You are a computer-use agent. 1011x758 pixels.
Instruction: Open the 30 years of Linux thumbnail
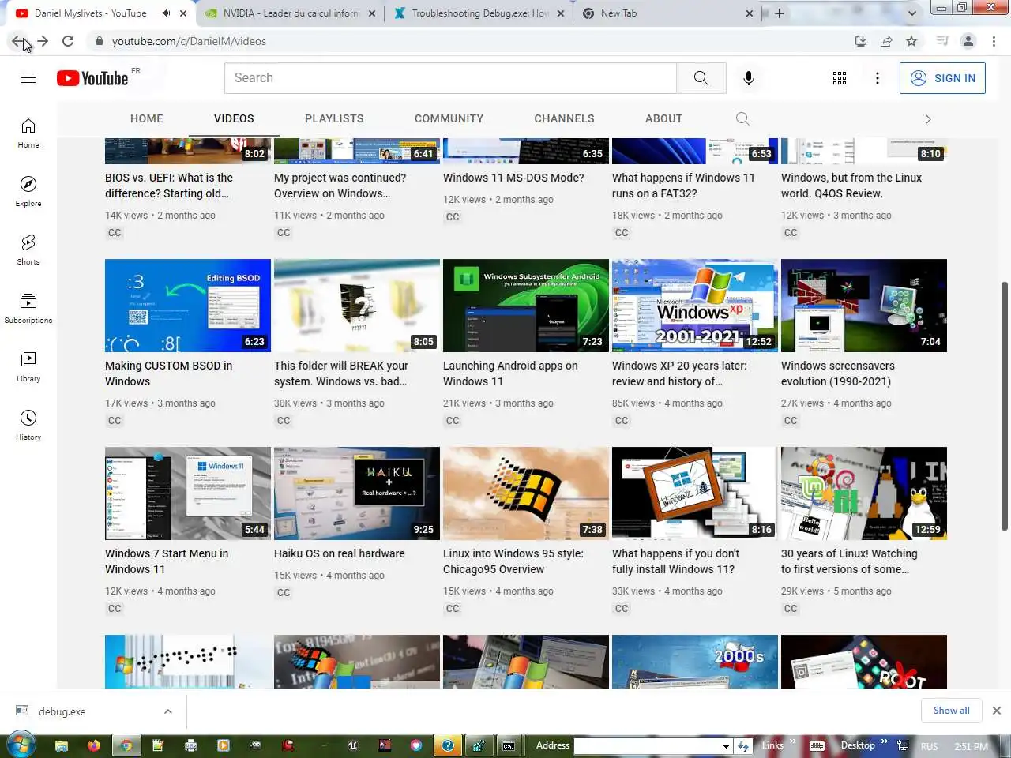(x=864, y=493)
